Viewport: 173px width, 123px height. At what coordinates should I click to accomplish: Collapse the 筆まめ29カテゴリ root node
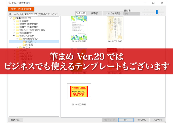coord(10,18)
